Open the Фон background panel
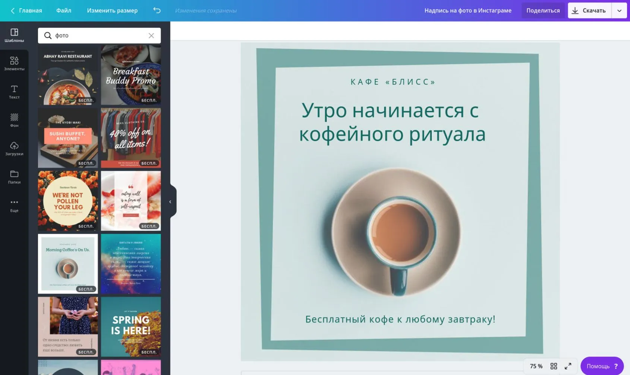630x375 pixels. (14, 120)
